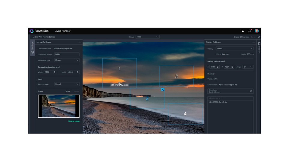Open the Angle 0° dropdown
This screenshot has width=288, height=162.
[248, 67]
